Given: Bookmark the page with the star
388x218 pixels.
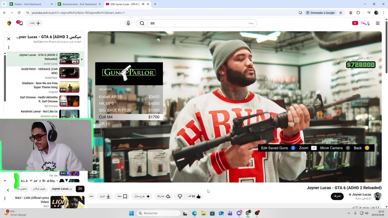Looking at the screenshot, I should tap(341, 13).
